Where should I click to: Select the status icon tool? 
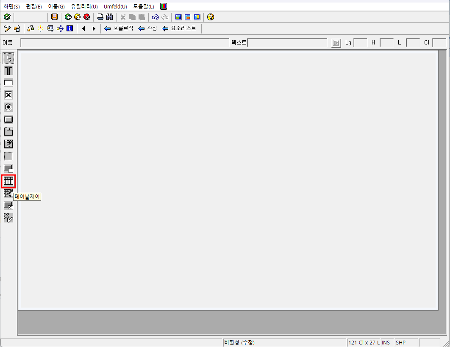tap(8, 217)
